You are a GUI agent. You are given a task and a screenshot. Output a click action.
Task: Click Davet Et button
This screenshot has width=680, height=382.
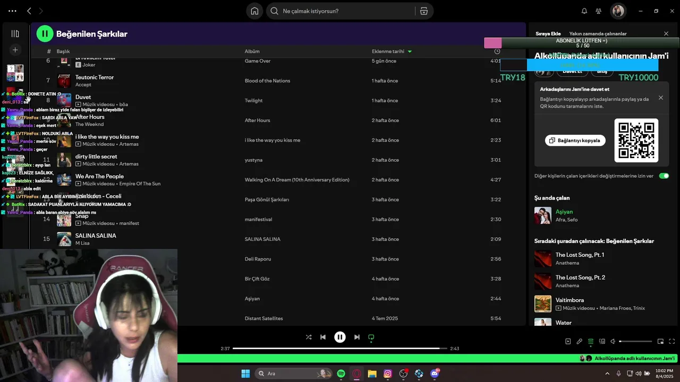coord(572,71)
